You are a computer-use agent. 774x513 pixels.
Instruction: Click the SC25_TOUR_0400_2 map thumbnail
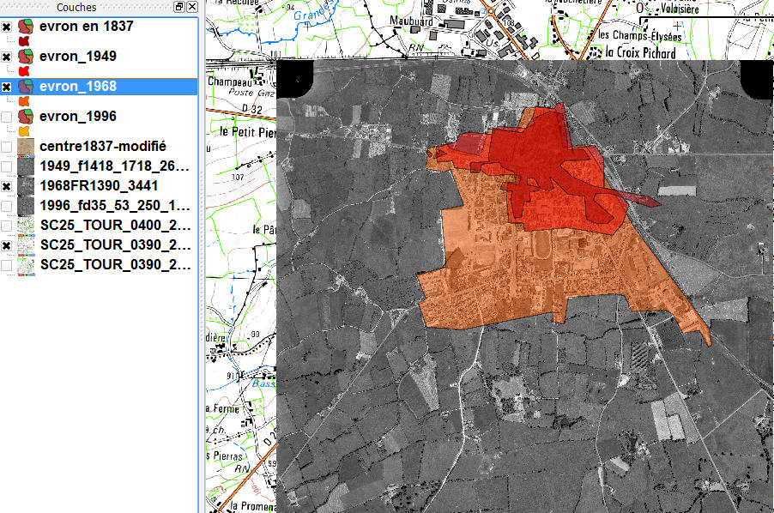26,226
